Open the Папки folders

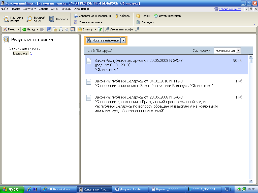tap(143, 16)
